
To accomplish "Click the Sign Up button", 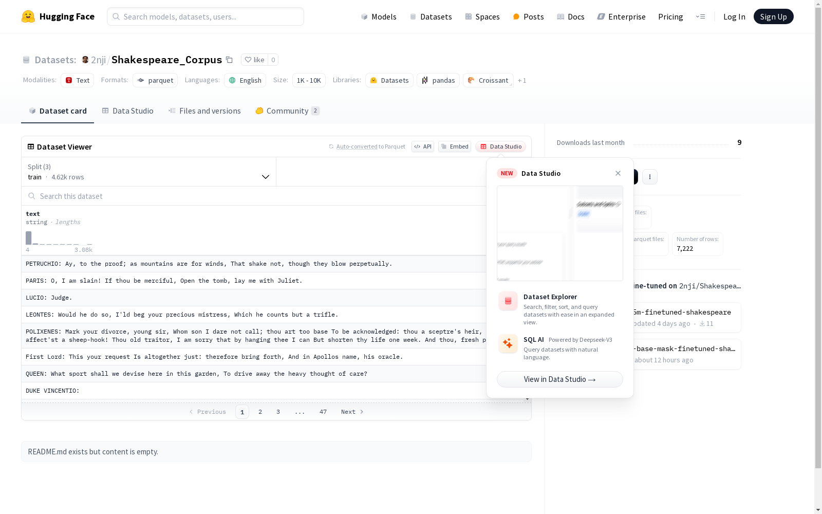I will click(x=773, y=16).
